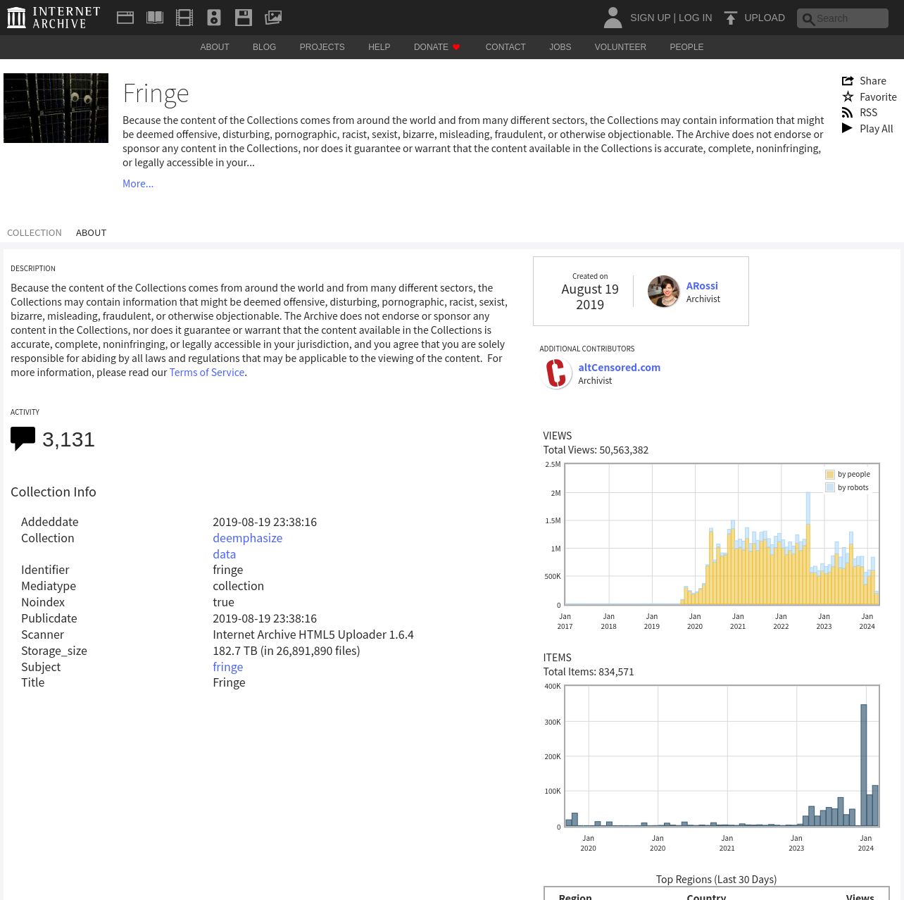Click the RSS feed icon
The height and width of the screenshot is (900, 904).
pyautogui.click(x=848, y=113)
